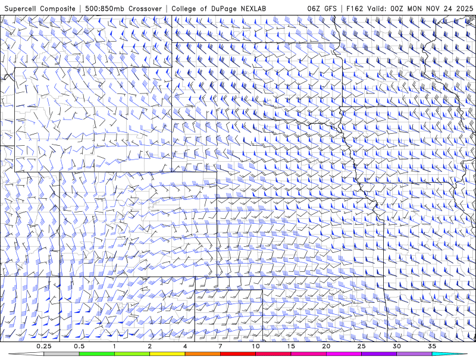
Task: Select the magenta 20–25 color bar segment
Action: click(344, 354)
